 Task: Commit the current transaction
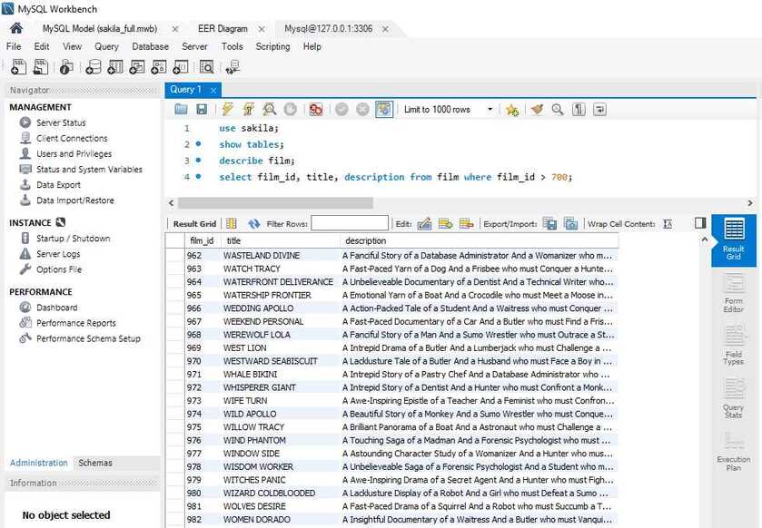(341, 110)
